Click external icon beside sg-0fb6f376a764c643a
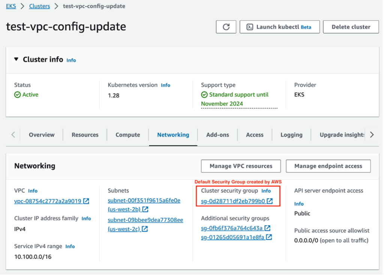Image resolution: width=384 pixels, height=275 pixels. [267, 228]
